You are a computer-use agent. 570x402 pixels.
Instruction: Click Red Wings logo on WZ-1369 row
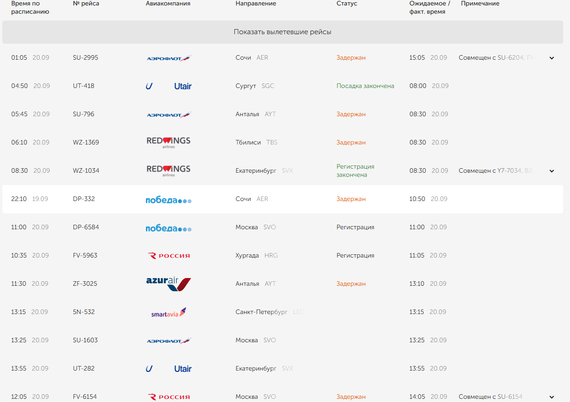coord(169,143)
